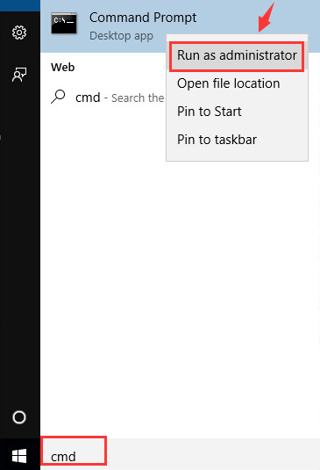This screenshot has width=320, height=470.
Task: Click empty space below Pin to taskbar
Action: click(x=237, y=156)
